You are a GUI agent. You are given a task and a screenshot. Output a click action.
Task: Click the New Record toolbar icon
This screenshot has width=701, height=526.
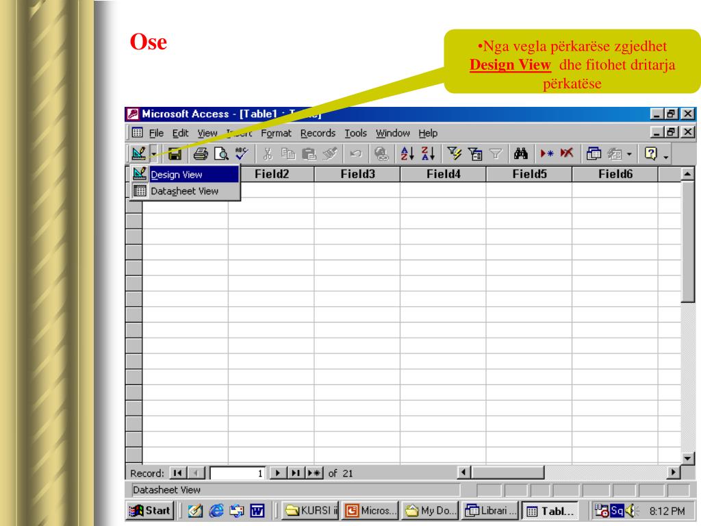pos(547,154)
